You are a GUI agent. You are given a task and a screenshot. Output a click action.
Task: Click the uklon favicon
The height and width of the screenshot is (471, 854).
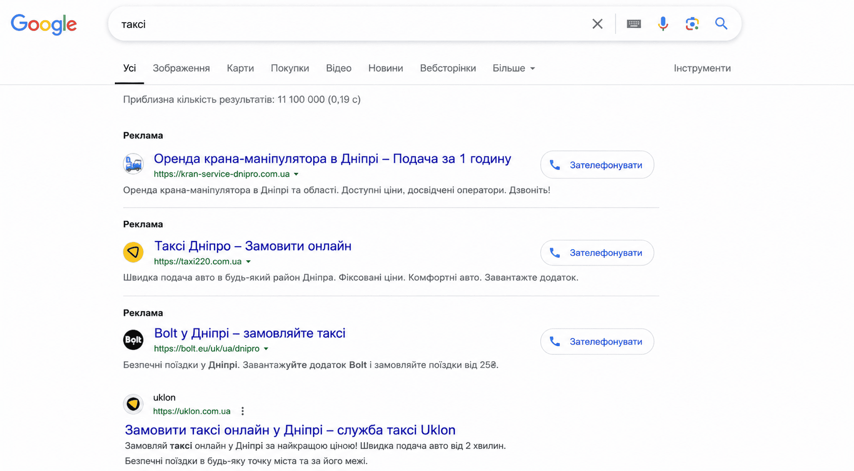pos(134,404)
